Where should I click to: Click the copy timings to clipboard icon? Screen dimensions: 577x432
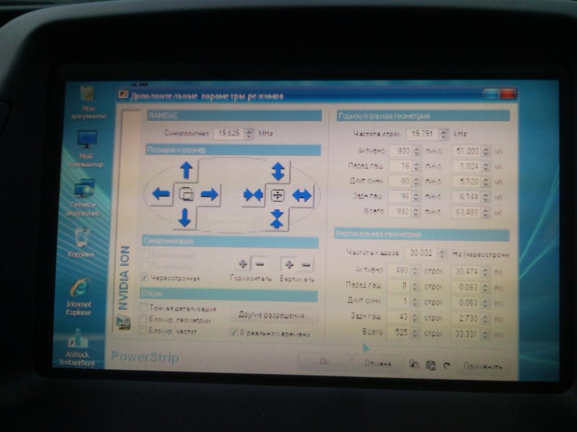click(414, 364)
